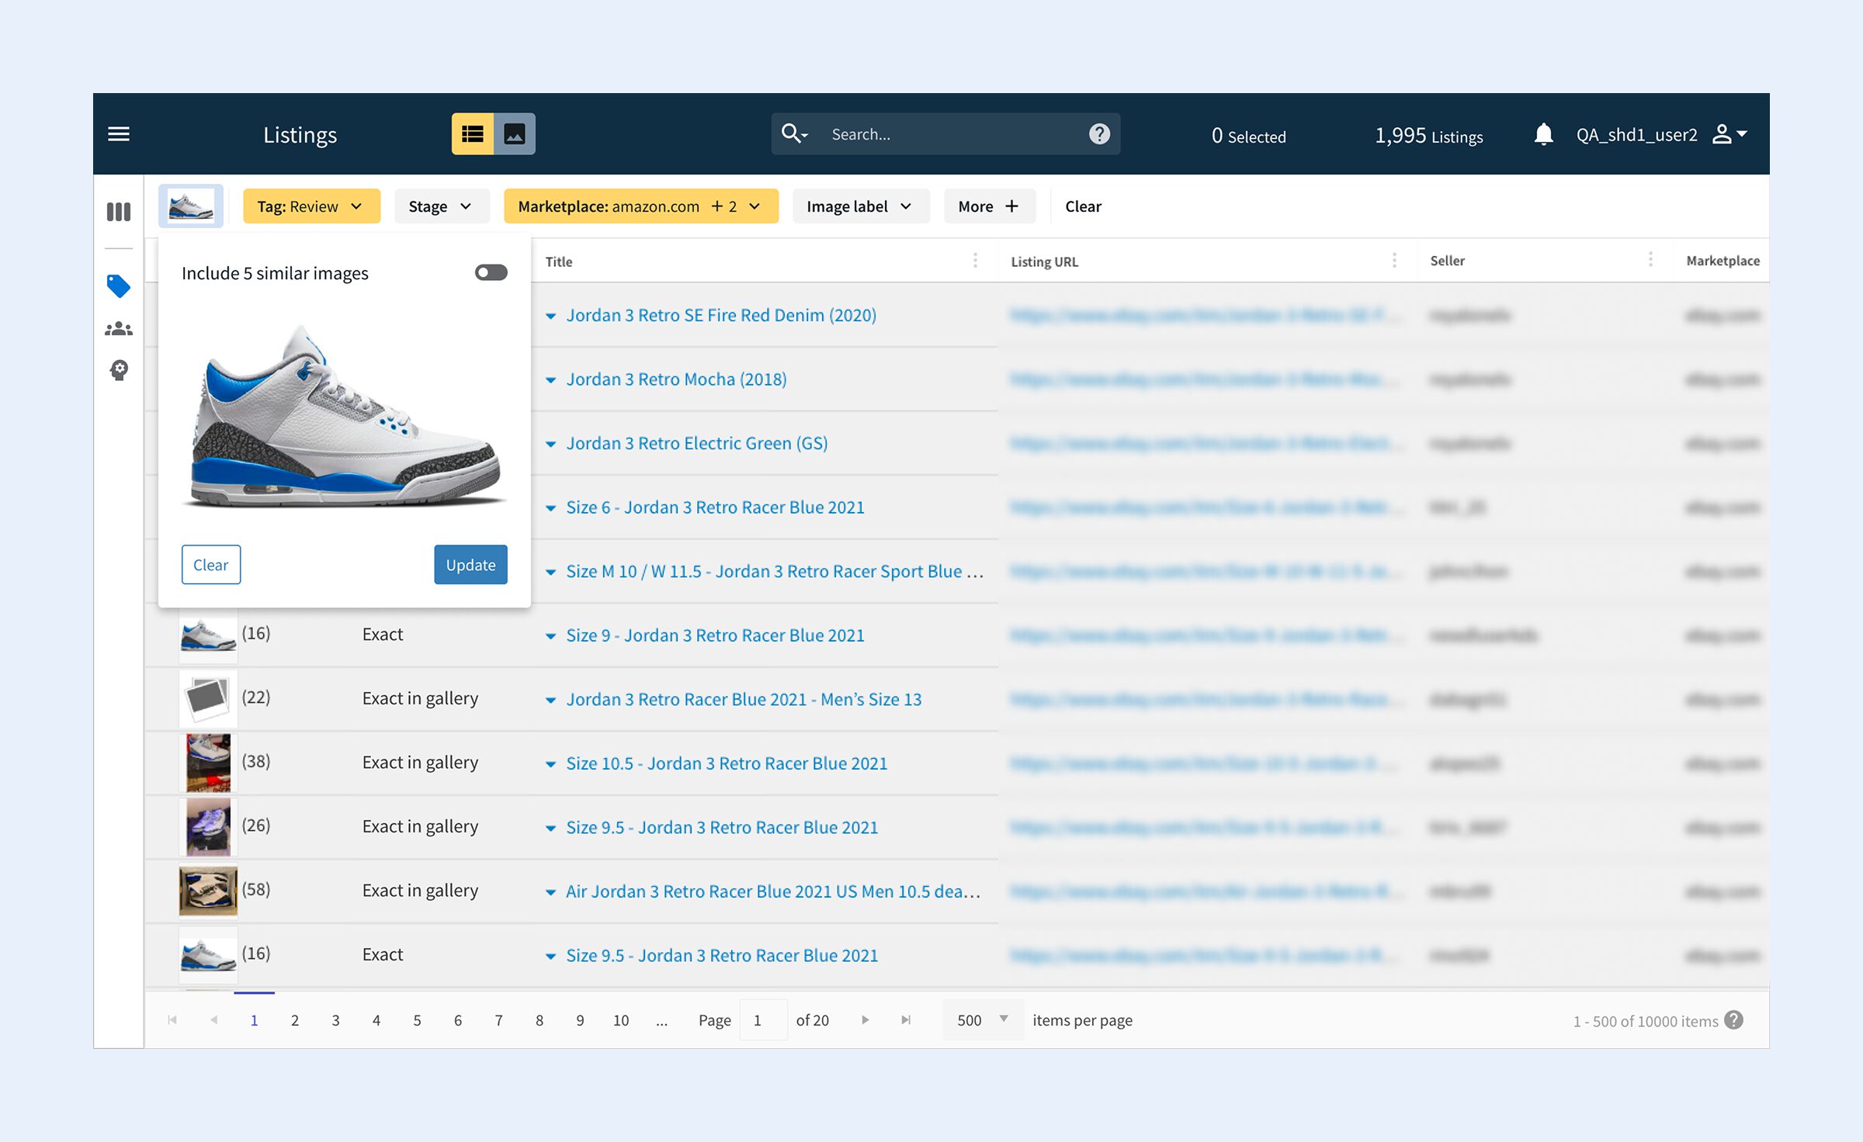Open items per page dropdown
Screen dimensions: 1863x1142
pyautogui.click(x=983, y=1019)
